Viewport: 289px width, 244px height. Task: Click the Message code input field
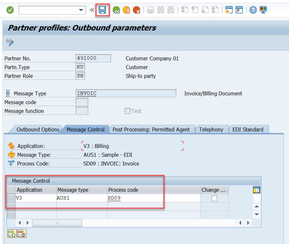[x=82, y=102]
